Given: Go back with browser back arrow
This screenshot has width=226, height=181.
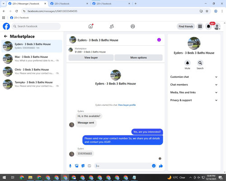Looking at the screenshot, I should click(x=4, y=11).
